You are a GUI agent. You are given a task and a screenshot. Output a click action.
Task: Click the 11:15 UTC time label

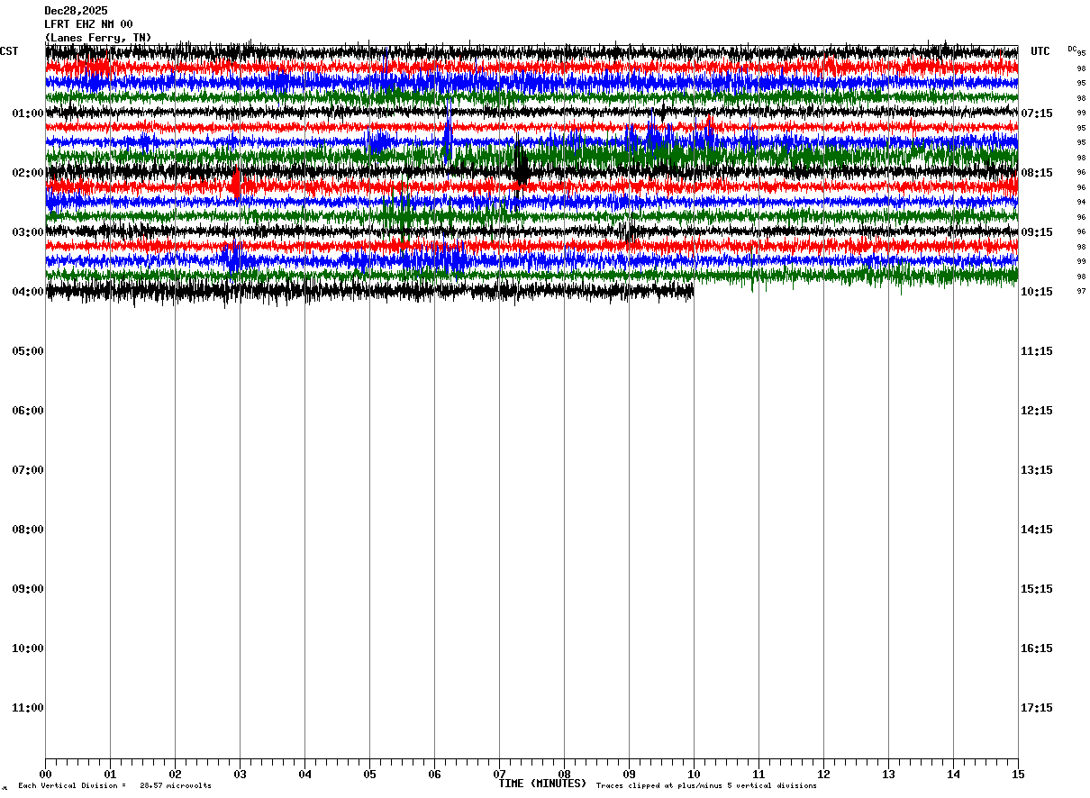(1037, 351)
